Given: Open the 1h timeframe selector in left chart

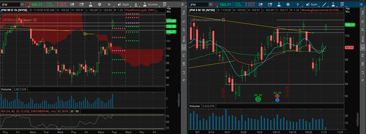Looking at the screenshot, I should pyautogui.click(x=109, y=5).
